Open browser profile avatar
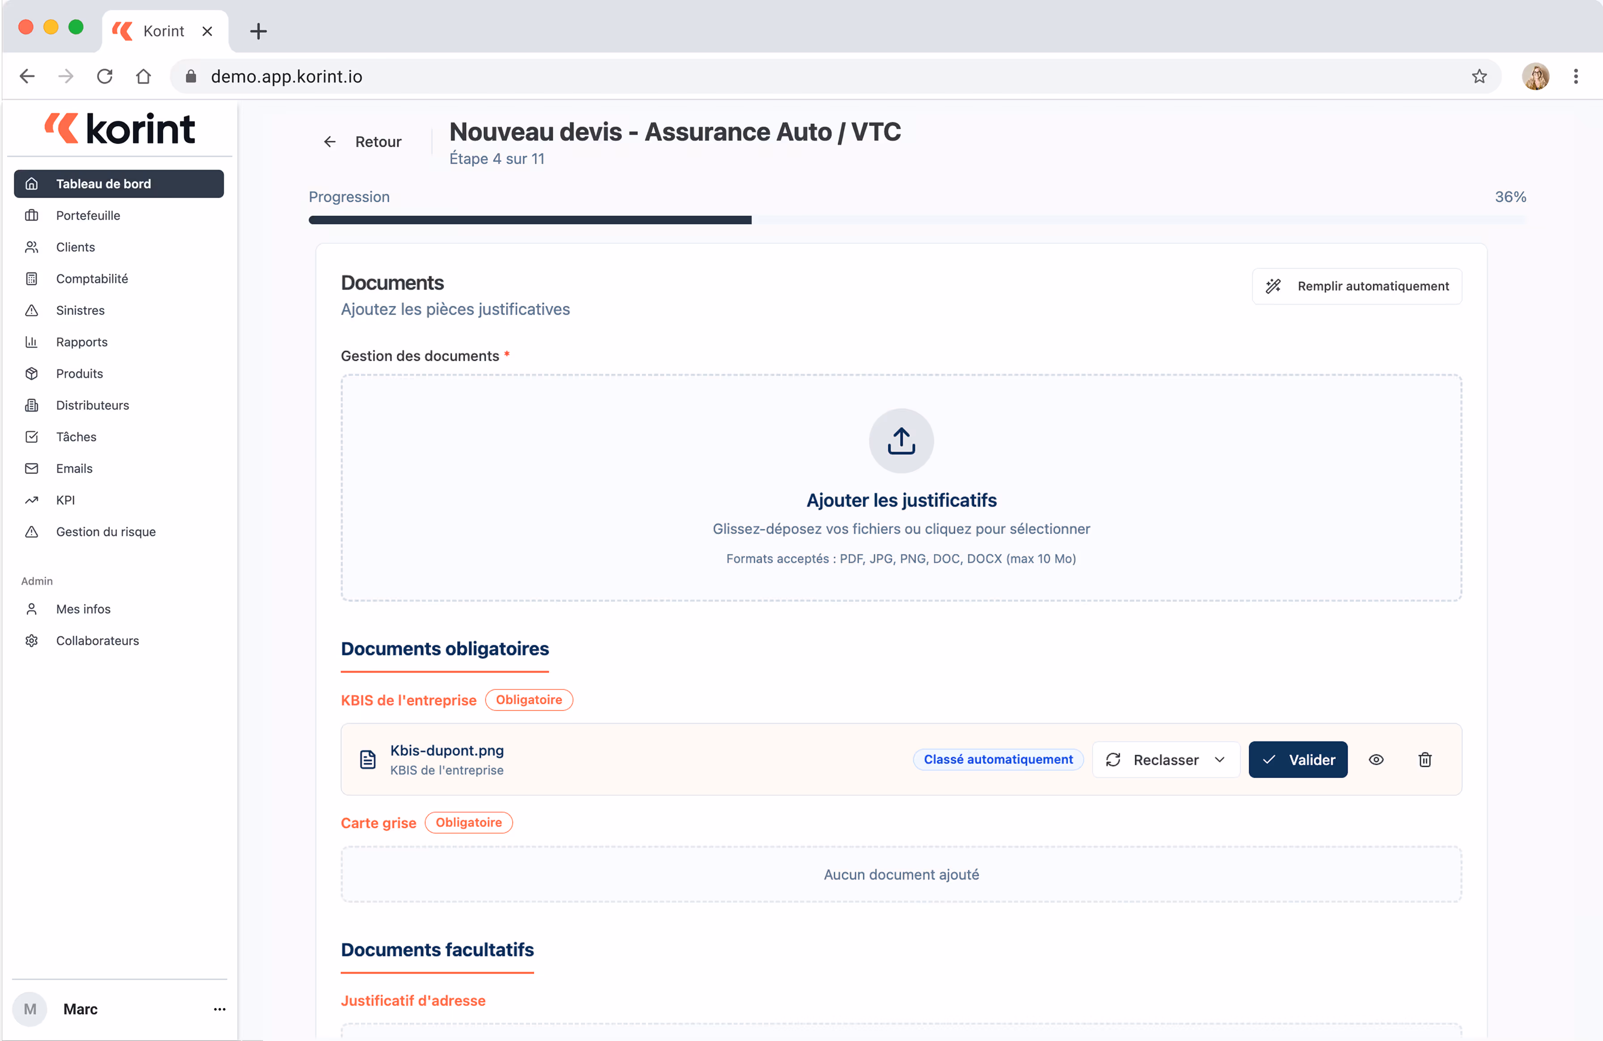The width and height of the screenshot is (1603, 1041). point(1535,76)
